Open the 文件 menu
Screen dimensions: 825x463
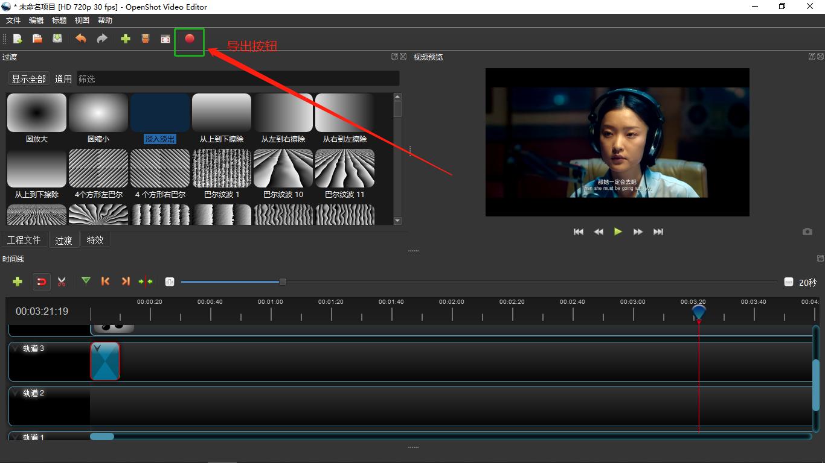[x=13, y=20]
